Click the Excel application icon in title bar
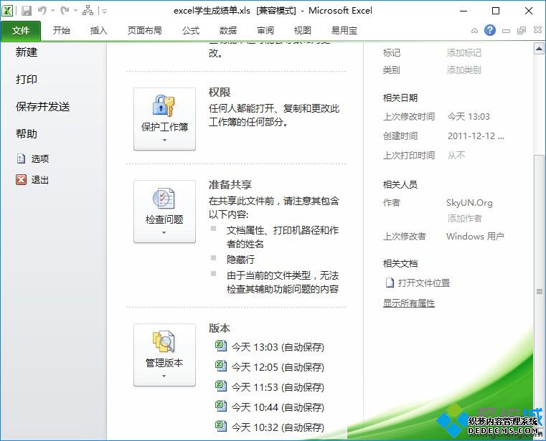546x441 pixels. pos(7,11)
